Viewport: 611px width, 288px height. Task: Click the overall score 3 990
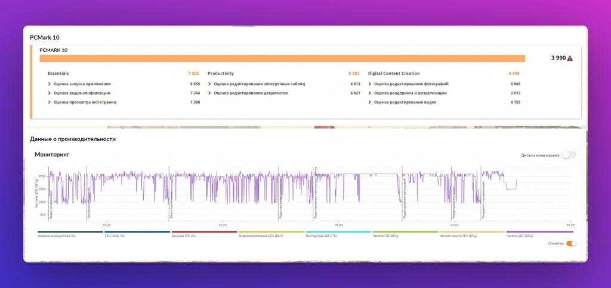(x=558, y=58)
